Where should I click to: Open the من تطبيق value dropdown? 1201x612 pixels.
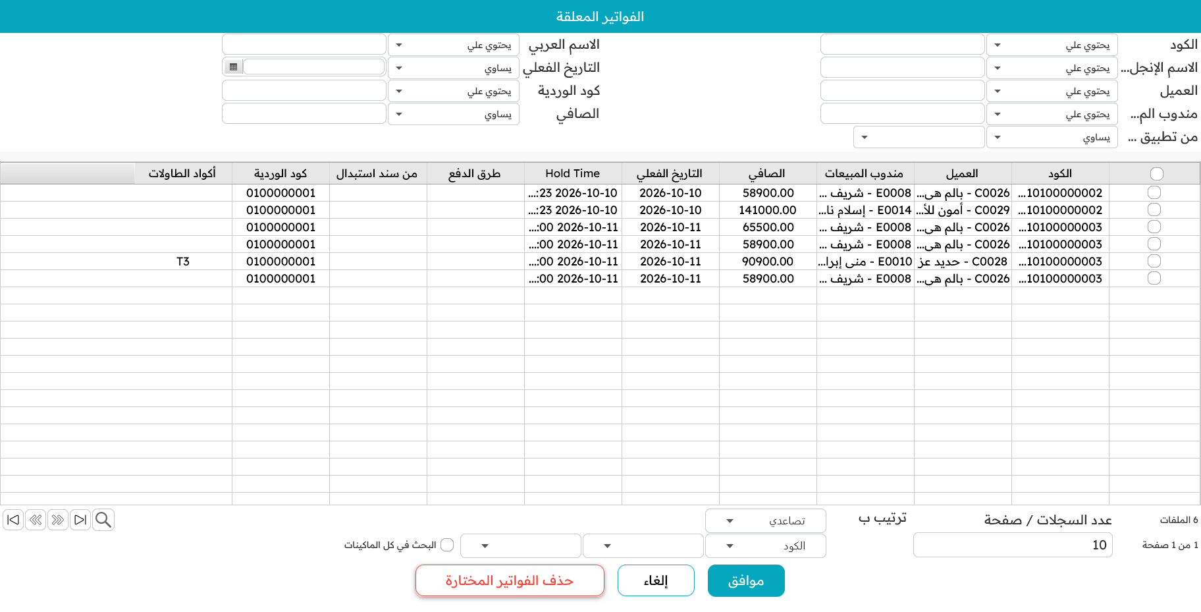tap(919, 137)
